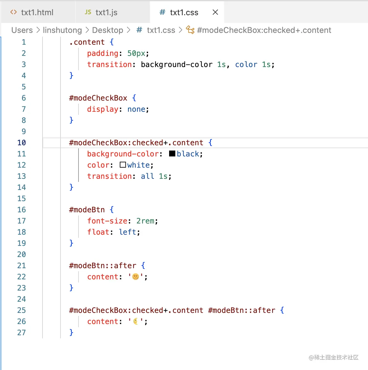Click #modeCheckBox:checked+.content selector on line 10
The image size is (368, 370).
tap(136, 142)
